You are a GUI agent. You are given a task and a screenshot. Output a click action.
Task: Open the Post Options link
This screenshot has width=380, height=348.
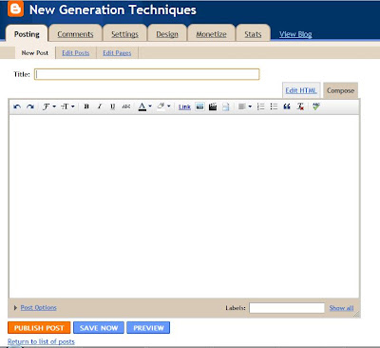[38, 307]
